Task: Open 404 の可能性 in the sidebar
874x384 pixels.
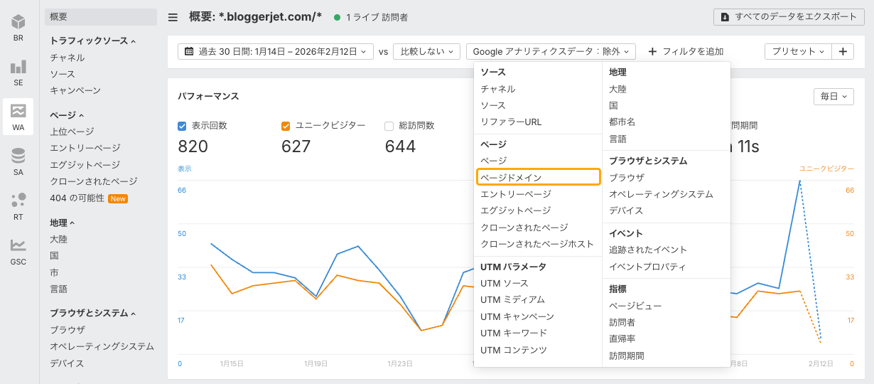Action: point(77,198)
